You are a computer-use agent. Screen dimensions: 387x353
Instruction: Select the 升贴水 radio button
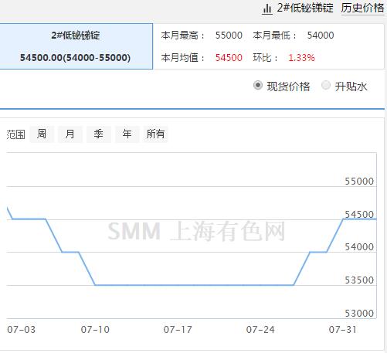tap(326, 85)
